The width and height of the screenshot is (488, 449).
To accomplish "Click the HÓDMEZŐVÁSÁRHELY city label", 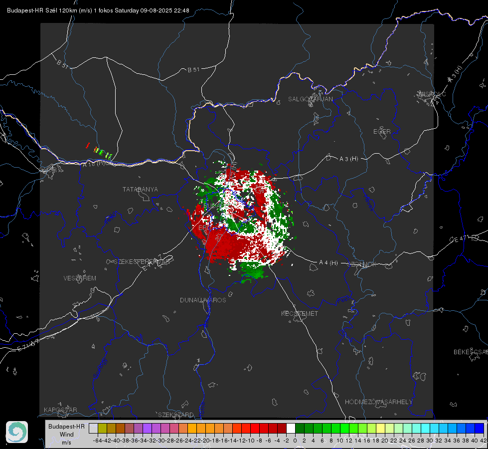I will pos(378,402).
